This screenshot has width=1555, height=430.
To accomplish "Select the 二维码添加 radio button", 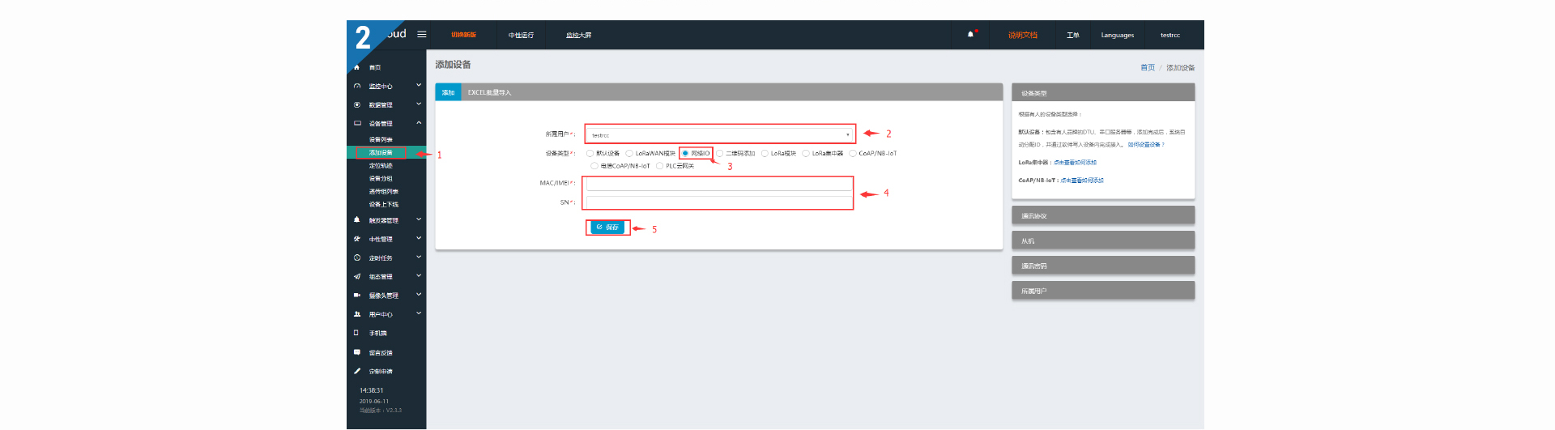I will click(x=719, y=153).
